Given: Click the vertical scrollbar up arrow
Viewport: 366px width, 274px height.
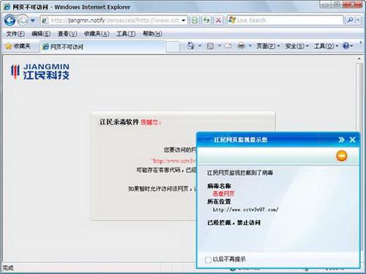Looking at the screenshot, I should (x=359, y=59).
